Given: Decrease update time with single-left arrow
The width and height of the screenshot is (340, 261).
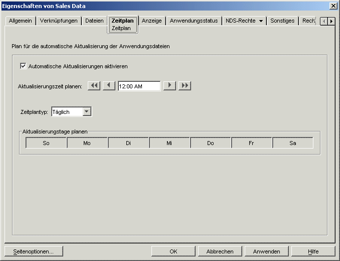Looking at the screenshot, I should [x=109, y=86].
